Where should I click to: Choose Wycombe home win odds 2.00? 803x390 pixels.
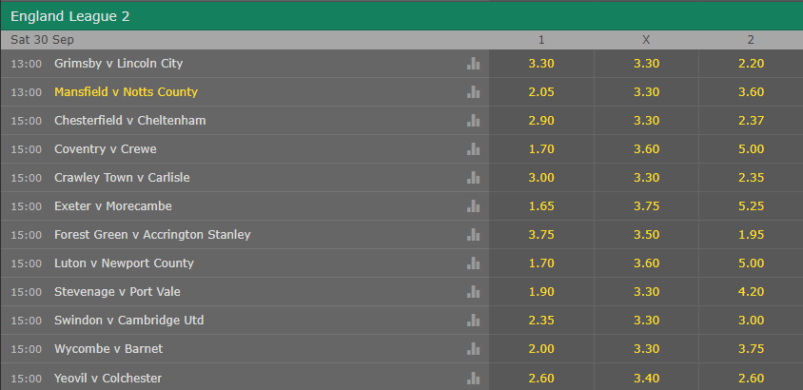pos(541,349)
